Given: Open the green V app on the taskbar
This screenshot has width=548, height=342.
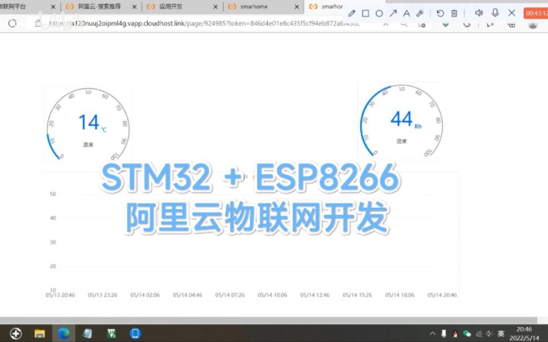Looking at the screenshot, I should [x=112, y=334].
